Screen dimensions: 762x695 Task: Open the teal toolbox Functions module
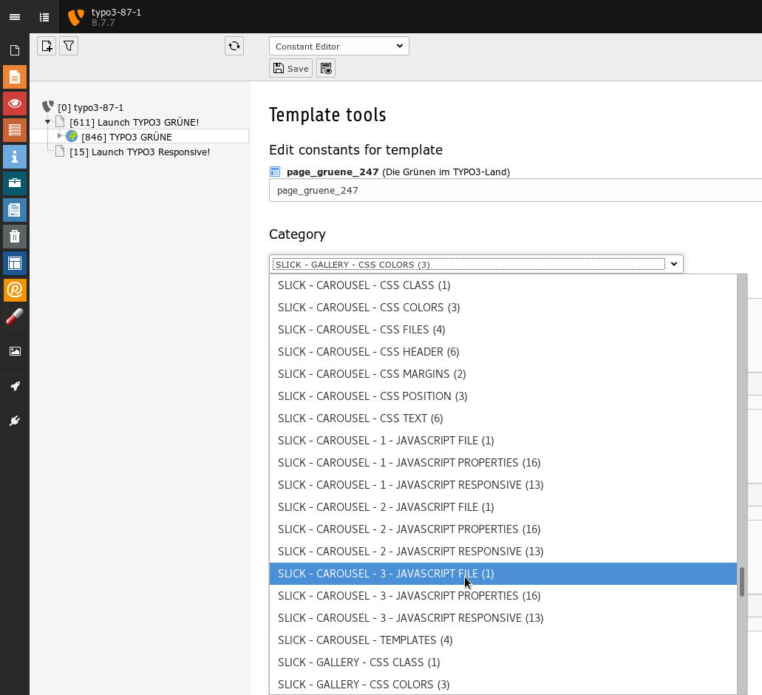coord(15,183)
